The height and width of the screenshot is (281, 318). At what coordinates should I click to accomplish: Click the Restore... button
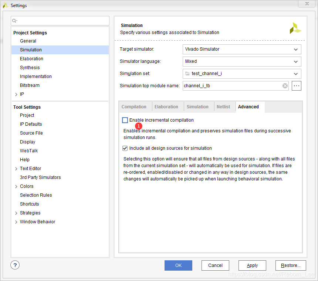coord(291,265)
